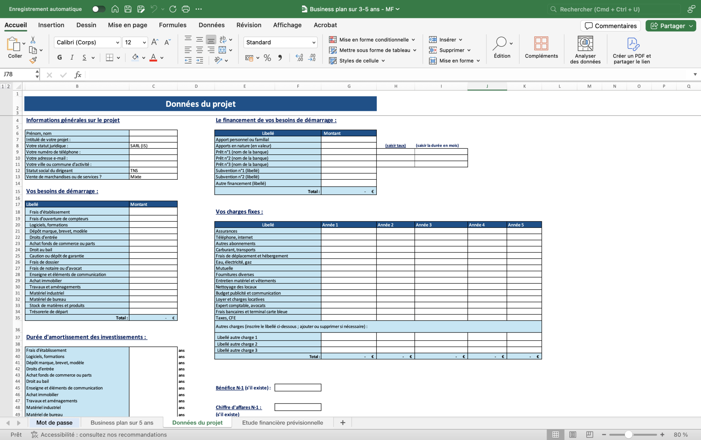
Task: Click the Redo circular arrow icon
Action: point(173,9)
